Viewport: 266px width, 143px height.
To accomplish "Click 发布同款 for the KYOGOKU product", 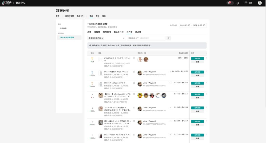I will [x=197, y=58].
